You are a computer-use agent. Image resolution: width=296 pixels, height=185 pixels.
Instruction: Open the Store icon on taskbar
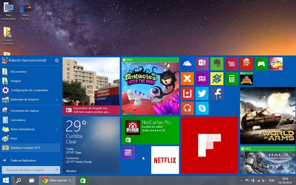click(x=83, y=181)
